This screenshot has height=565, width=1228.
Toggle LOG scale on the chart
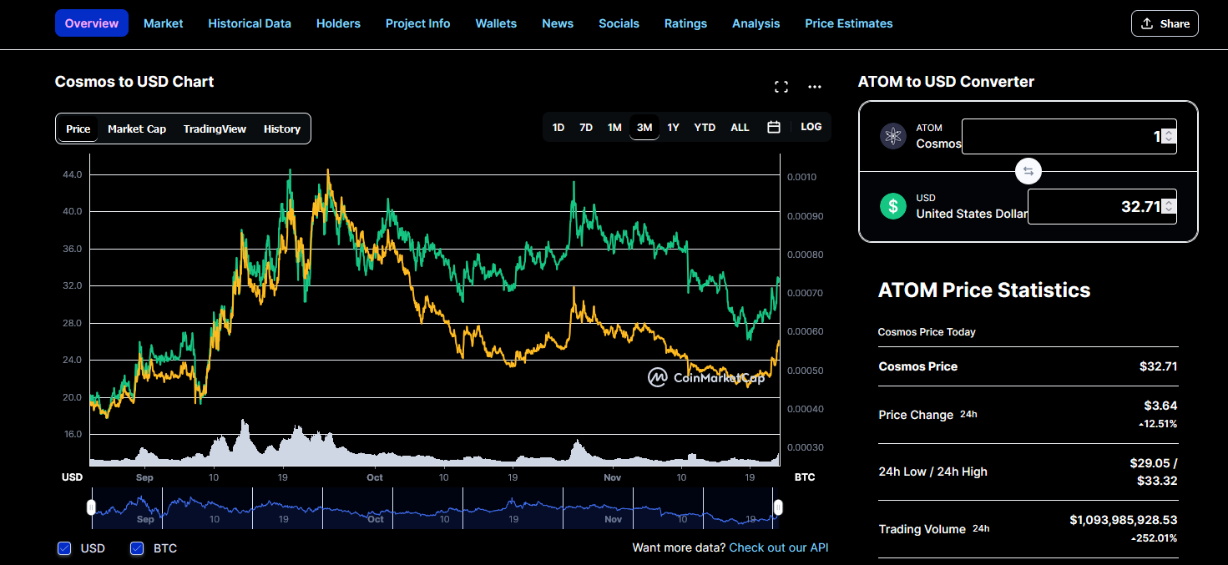click(x=811, y=127)
